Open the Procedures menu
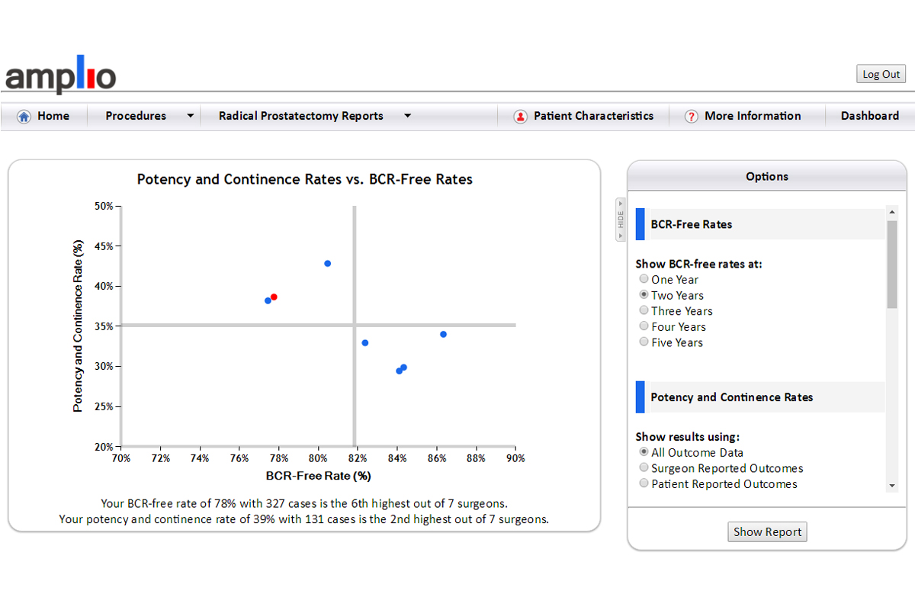This screenshot has height=610, width=915. tap(136, 116)
